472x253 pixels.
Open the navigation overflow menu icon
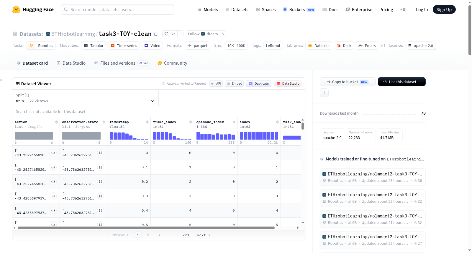(x=403, y=9)
